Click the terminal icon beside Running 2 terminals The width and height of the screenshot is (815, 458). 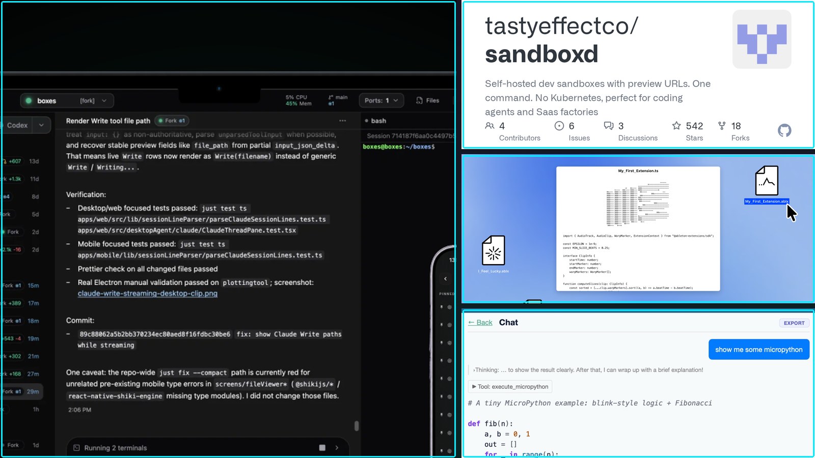pos(76,448)
